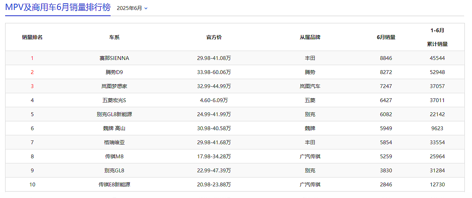Click the 销量排名 column header
This screenshot has width=472, height=198.
[32, 37]
